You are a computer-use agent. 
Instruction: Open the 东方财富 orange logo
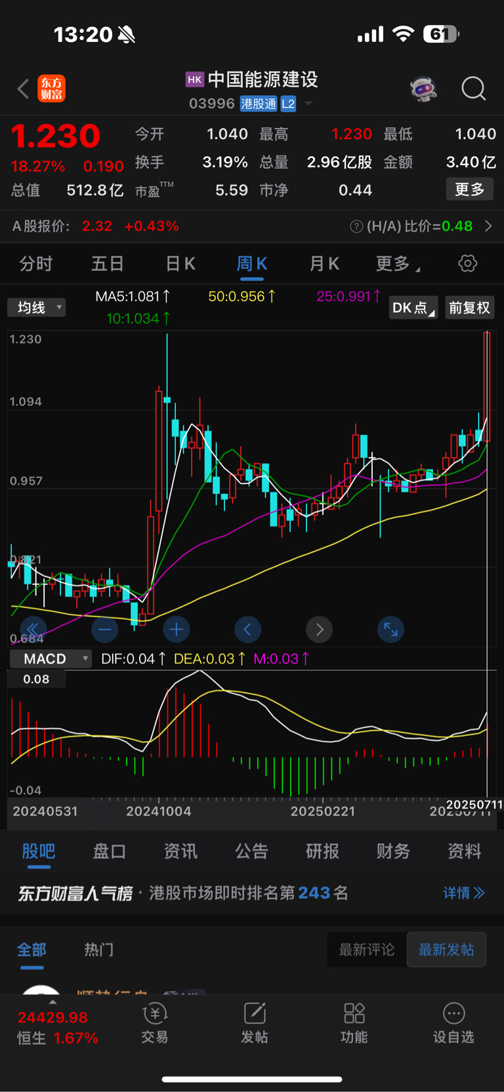tap(51, 89)
